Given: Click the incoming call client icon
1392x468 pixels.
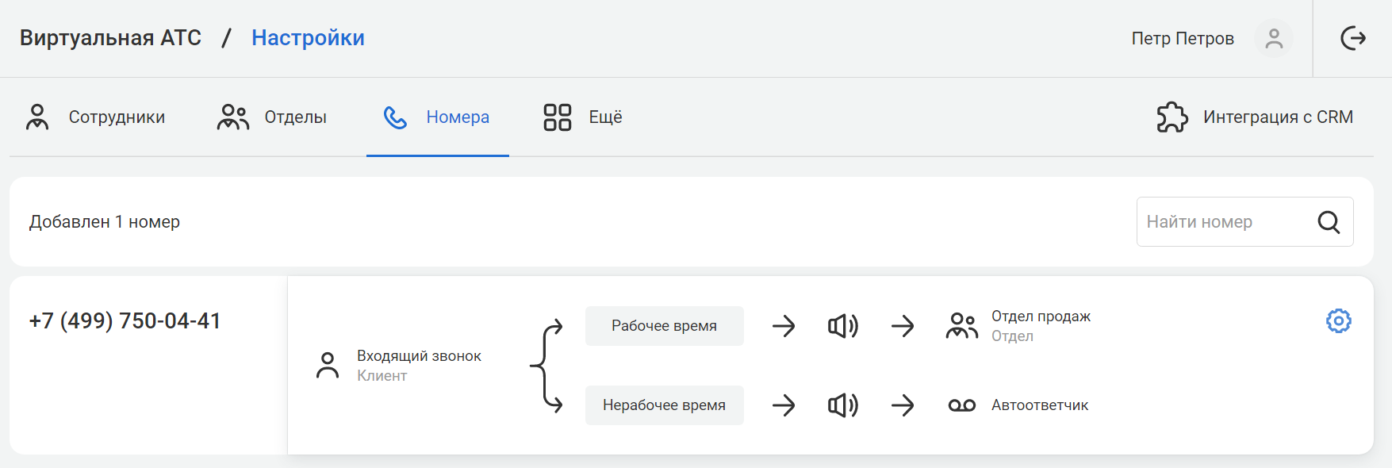Looking at the screenshot, I should tap(328, 366).
